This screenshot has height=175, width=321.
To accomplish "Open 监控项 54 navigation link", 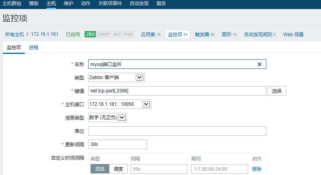I will coord(177,34).
